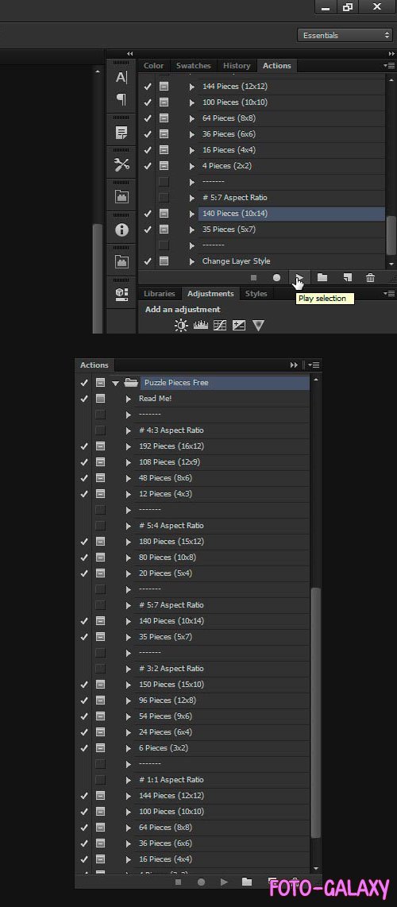The height and width of the screenshot is (907, 397).
Task: Uncheck the item toggle for 180 Pieces (15x12)
Action: (x=84, y=542)
